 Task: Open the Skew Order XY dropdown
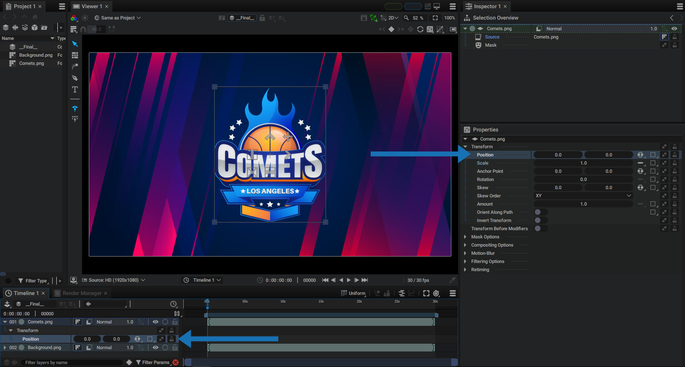[x=583, y=196]
